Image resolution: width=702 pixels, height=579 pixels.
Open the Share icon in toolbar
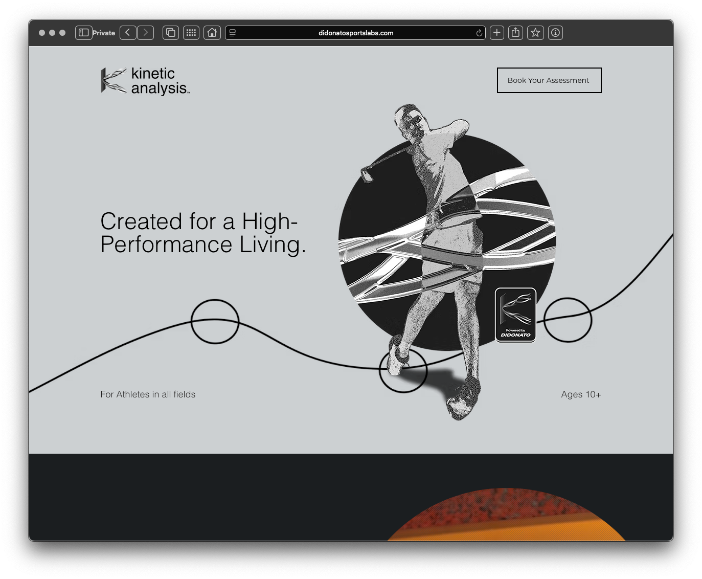[x=516, y=33]
